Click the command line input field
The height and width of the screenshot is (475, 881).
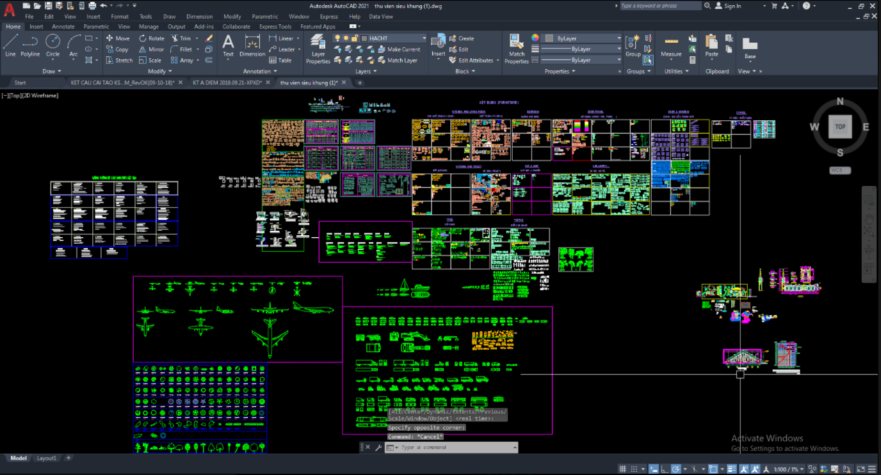point(455,448)
